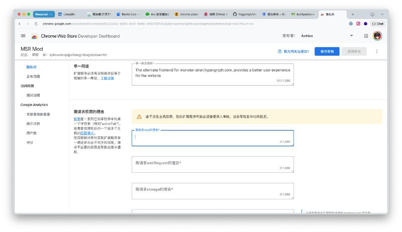Click the help question-mark icon near the submit help link

coord(279,51)
